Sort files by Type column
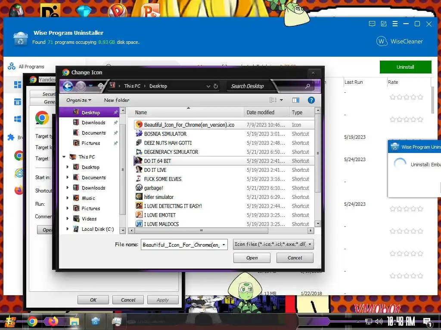Image resolution: width=441 pixels, height=330 pixels. [x=301, y=112]
